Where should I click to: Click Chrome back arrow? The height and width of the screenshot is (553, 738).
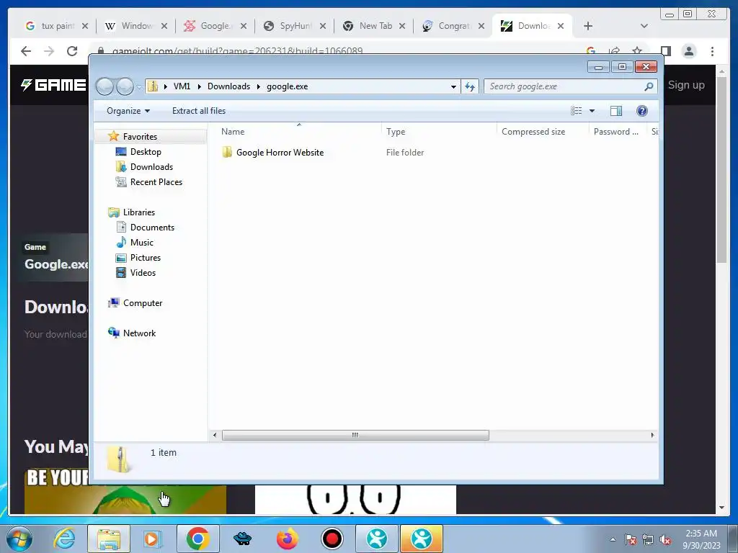(26, 51)
